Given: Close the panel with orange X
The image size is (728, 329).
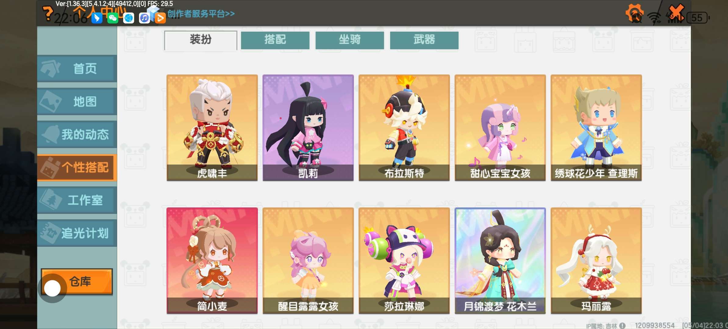Looking at the screenshot, I should click(x=676, y=13).
